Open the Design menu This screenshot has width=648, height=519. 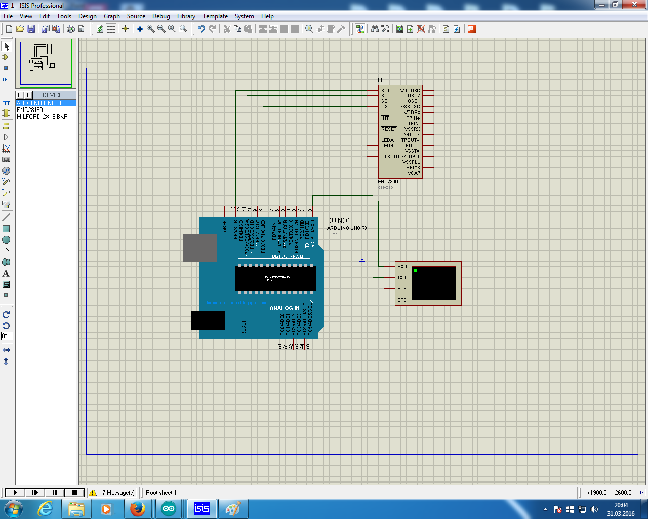coord(87,16)
